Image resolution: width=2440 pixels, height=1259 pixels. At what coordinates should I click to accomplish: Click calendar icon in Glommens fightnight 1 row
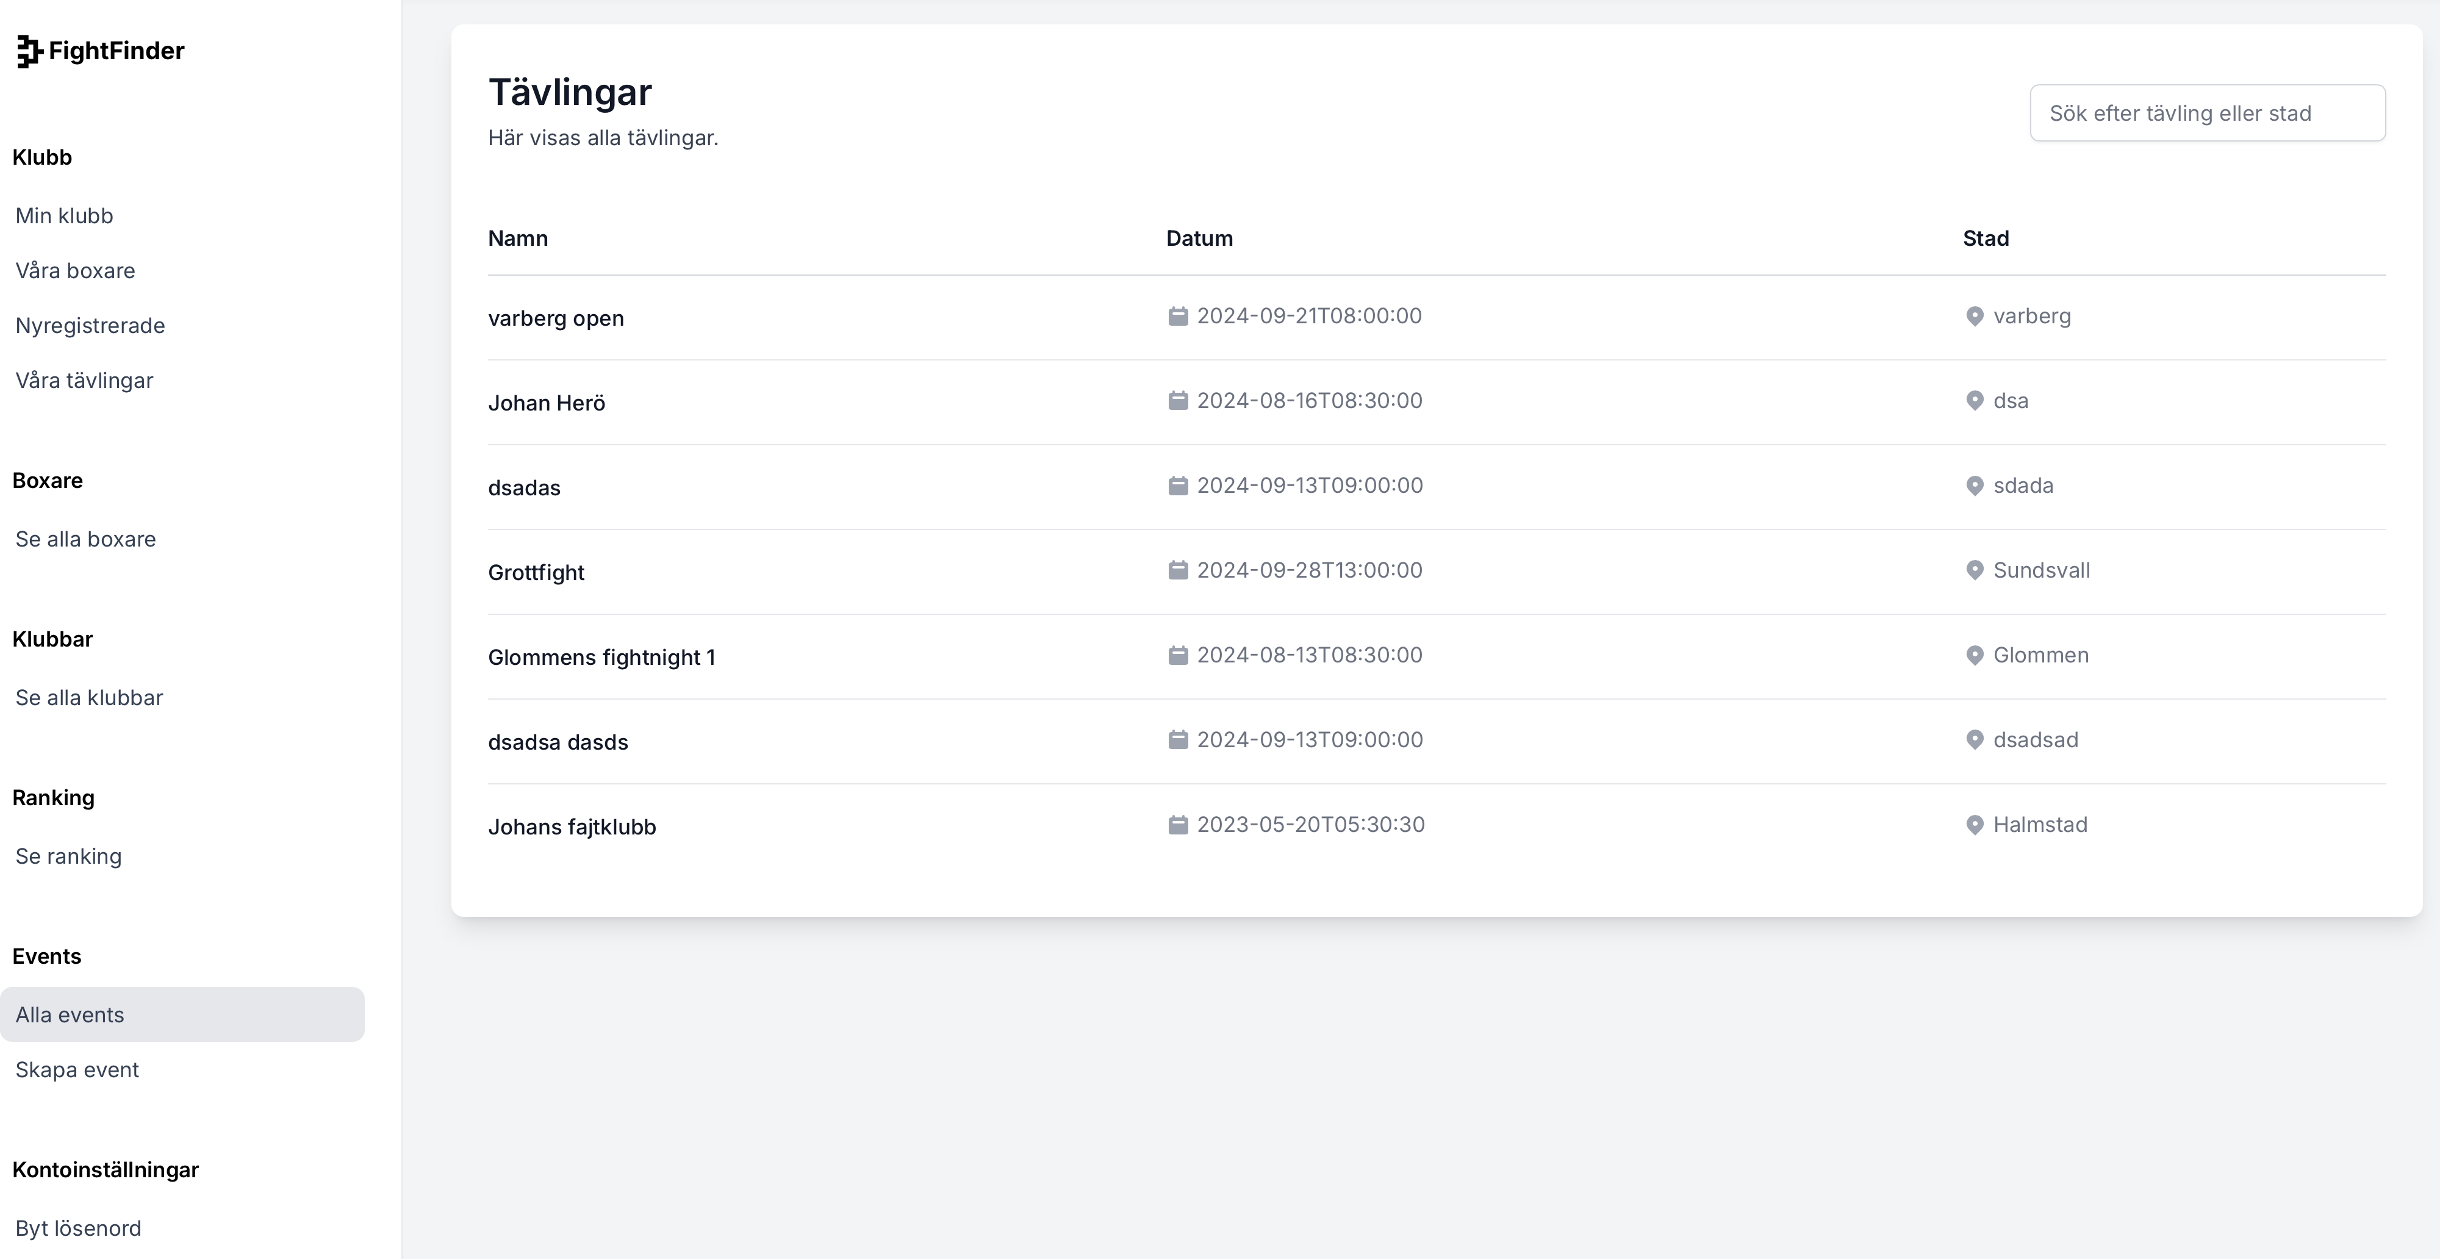1177,656
